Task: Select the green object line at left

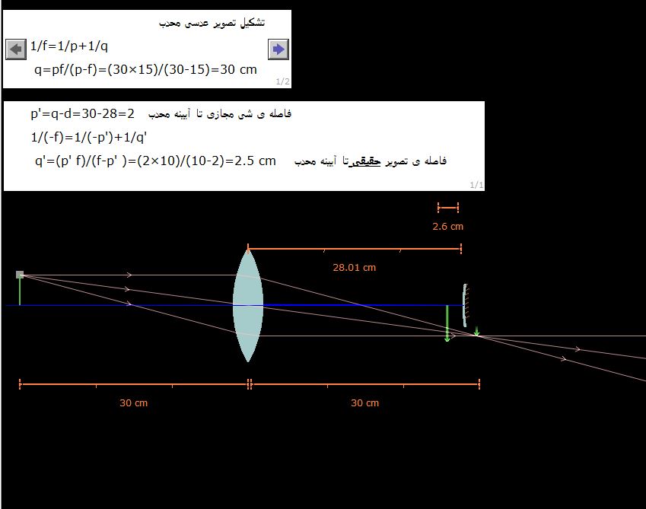Action: 20,292
